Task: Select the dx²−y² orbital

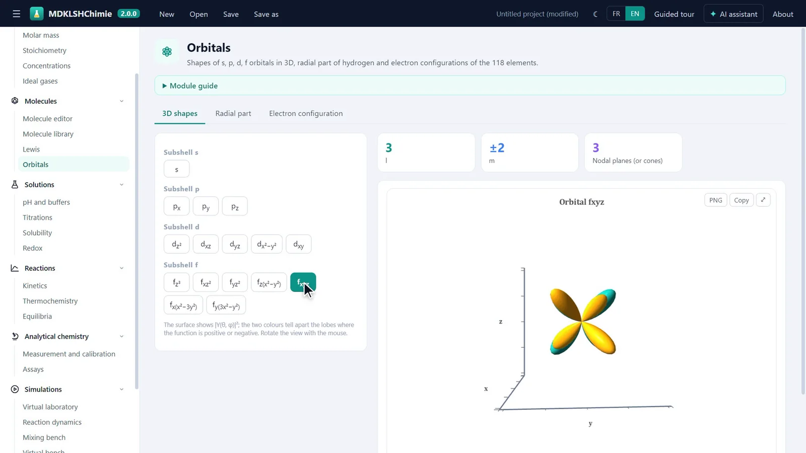Action: coord(266,244)
